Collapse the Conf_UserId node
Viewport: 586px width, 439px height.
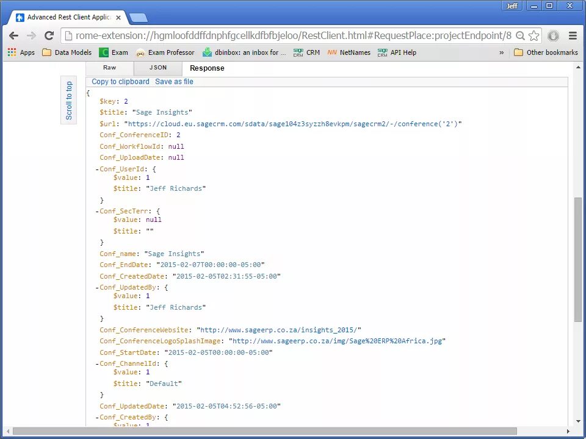(97, 169)
